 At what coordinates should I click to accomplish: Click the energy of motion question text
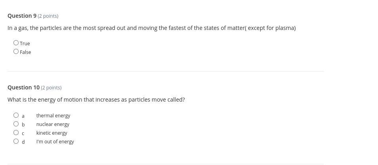96,100
